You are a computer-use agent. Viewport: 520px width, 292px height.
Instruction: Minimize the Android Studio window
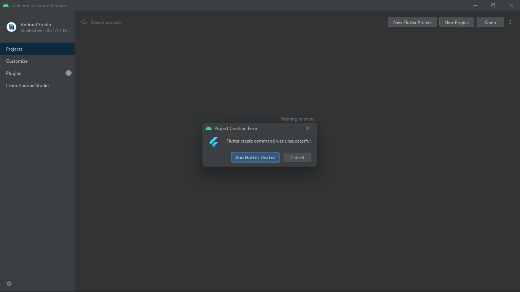[476, 5]
